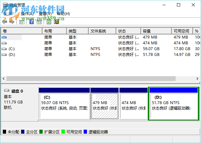Open the 查看(V) menu
The height and width of the screenshot is (143, 201).
(45, 13)
